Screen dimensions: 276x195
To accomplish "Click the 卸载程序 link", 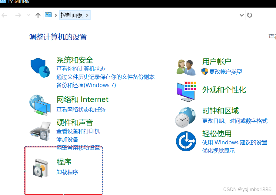I will pyautogui.click(x=67, y=172).
